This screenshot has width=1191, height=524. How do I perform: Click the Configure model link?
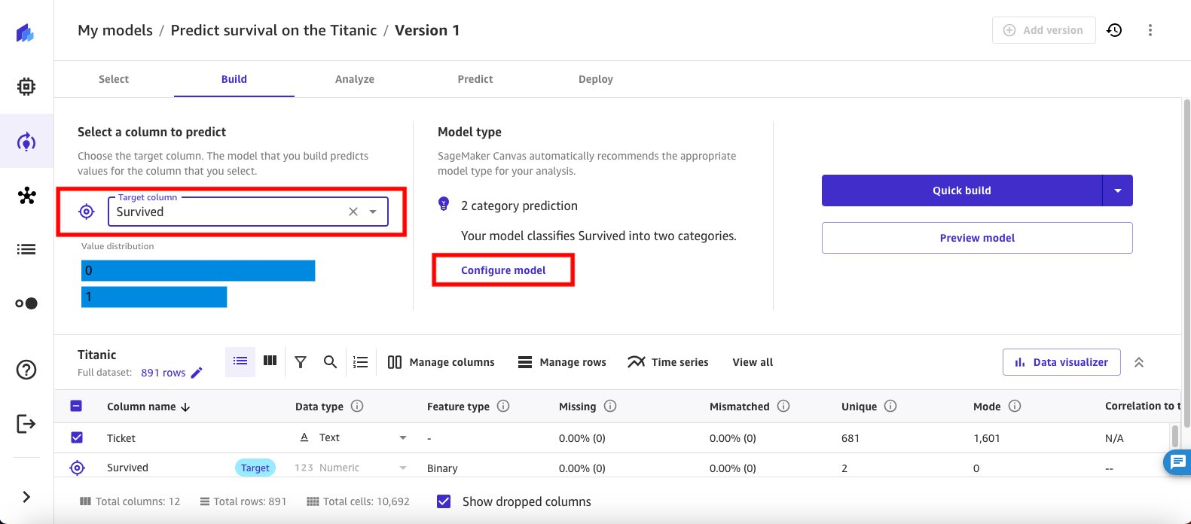(x=503, y=270)
